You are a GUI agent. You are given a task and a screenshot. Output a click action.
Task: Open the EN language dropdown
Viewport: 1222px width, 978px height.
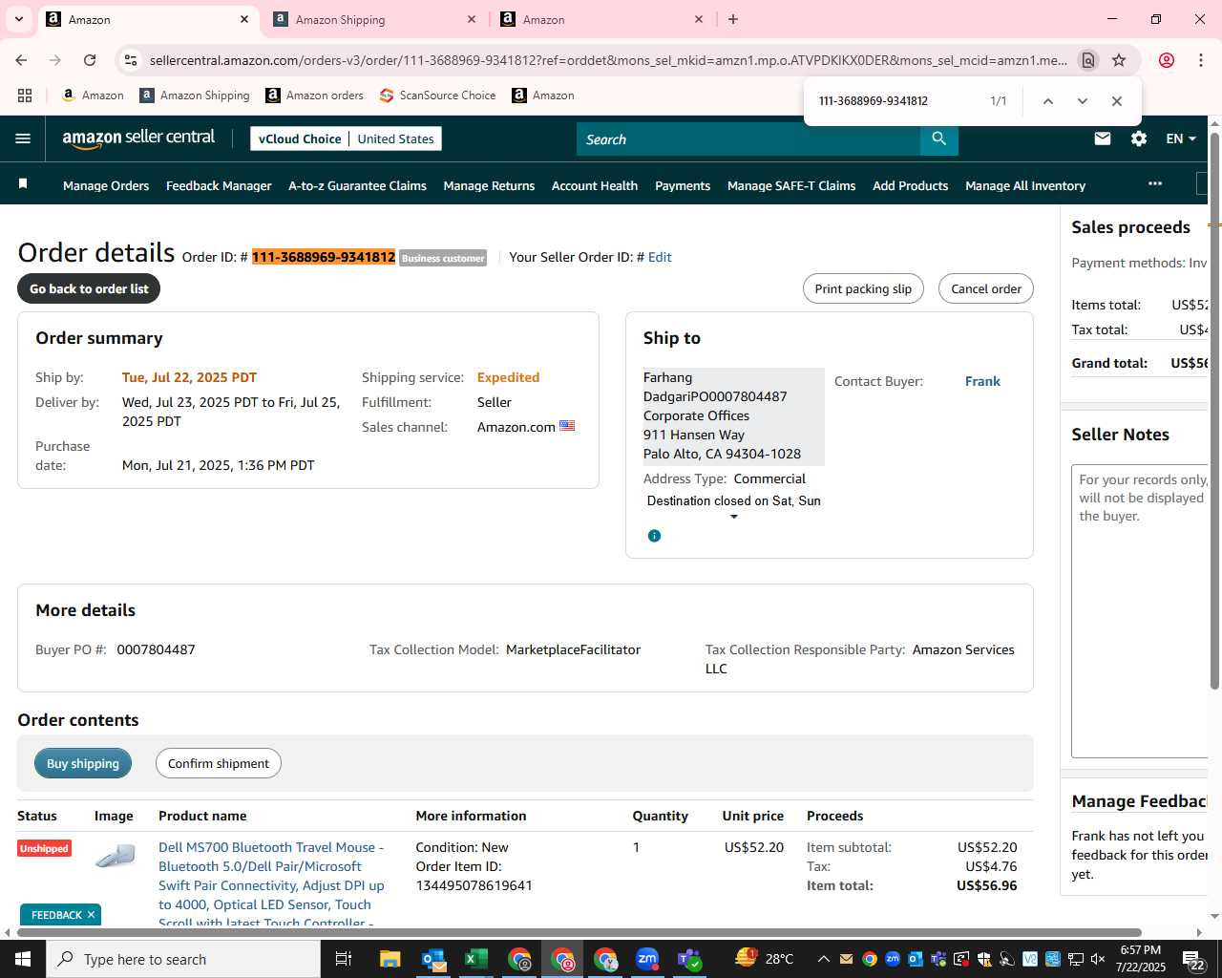pyautogui.click(x=1181, y=138)
